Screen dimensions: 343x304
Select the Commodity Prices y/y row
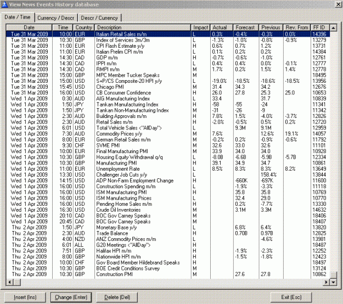pos(168,134)
